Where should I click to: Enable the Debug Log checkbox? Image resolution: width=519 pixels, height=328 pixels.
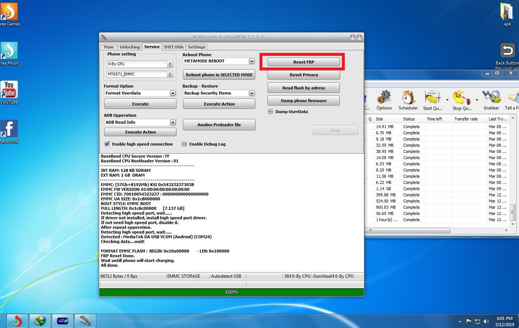click(x=184, y=144)
